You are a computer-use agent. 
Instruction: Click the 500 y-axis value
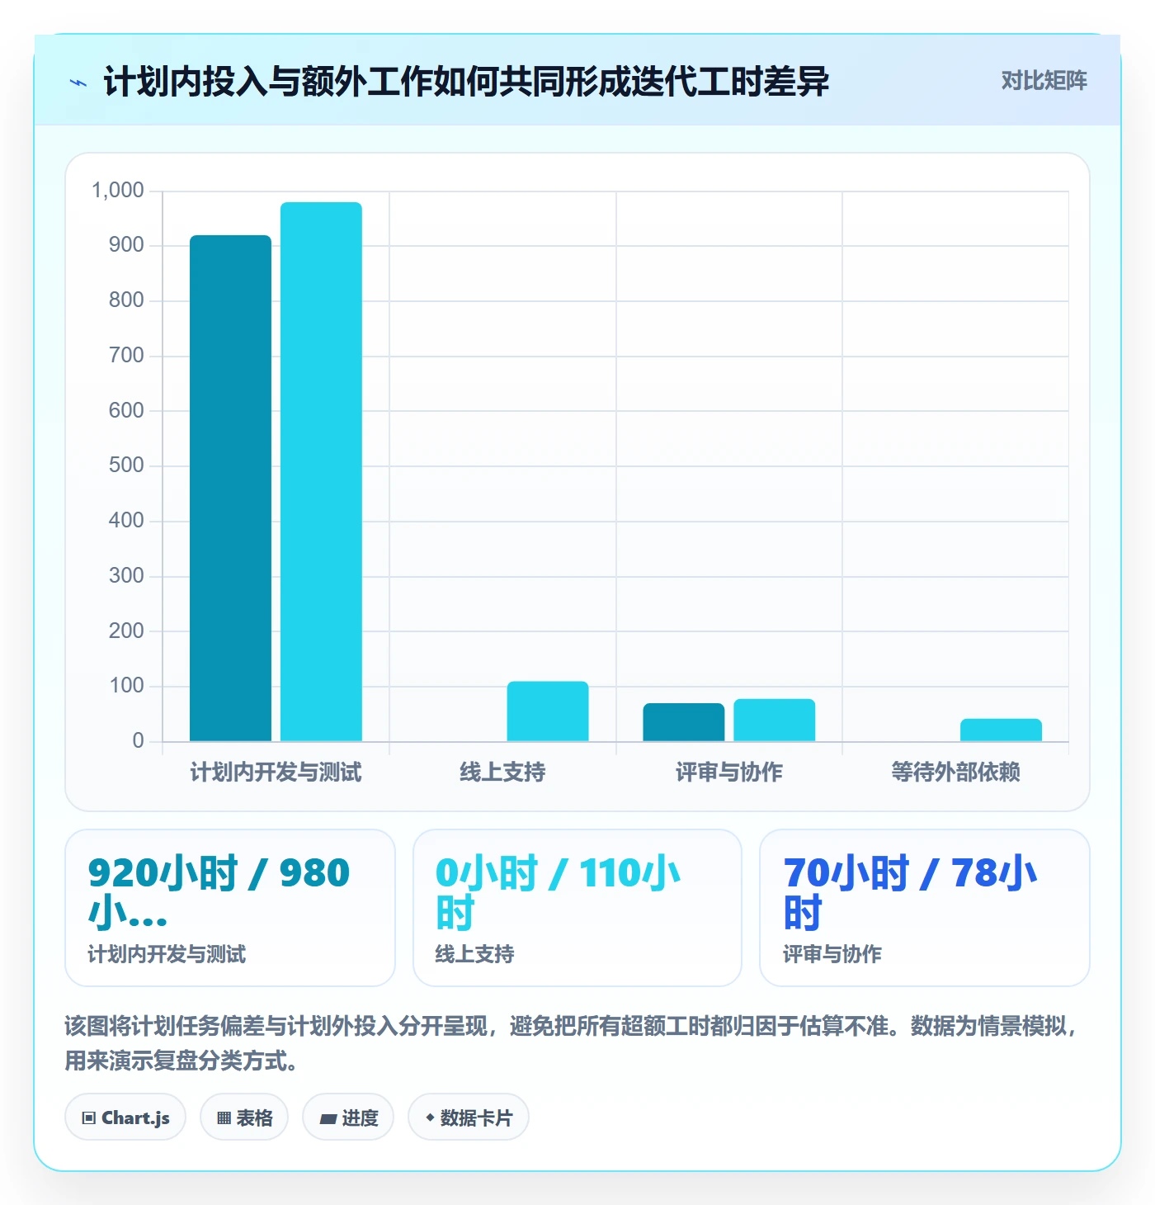tap(126, 465)
